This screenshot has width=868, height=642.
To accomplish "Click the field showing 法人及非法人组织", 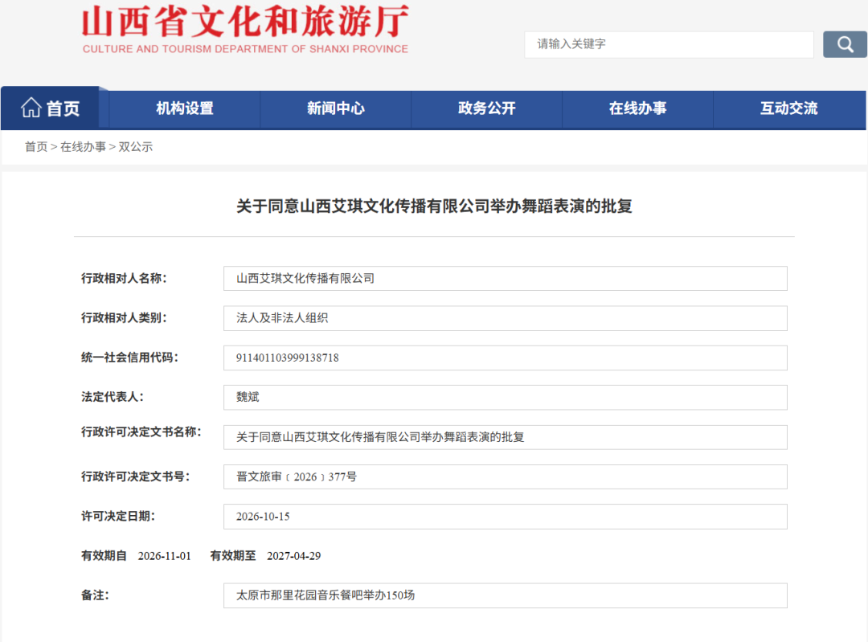I will pos(505,318).
